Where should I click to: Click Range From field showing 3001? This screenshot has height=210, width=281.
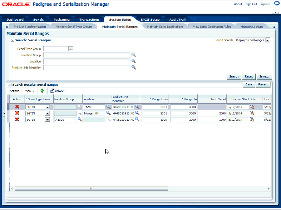155,107
